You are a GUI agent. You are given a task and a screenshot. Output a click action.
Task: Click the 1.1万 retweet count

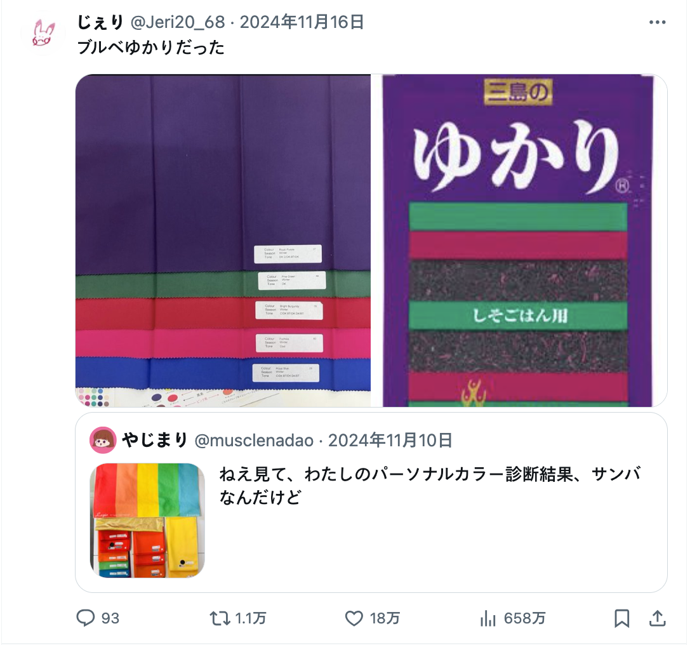(251, 618)
